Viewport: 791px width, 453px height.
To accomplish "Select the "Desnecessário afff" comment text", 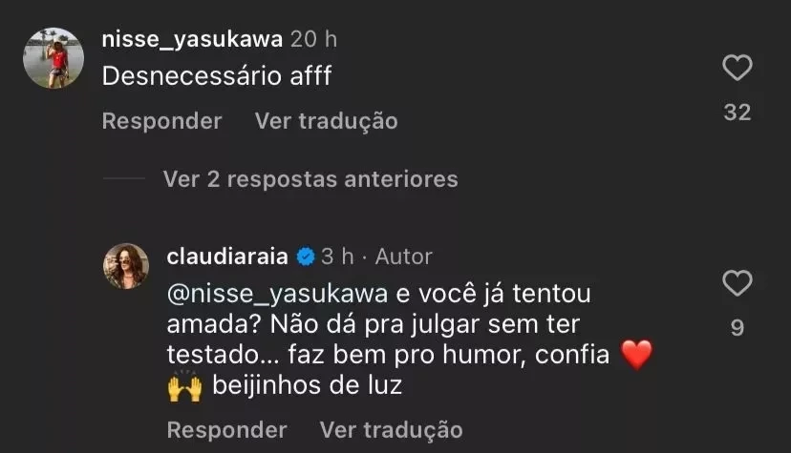I will coord(217,76).
